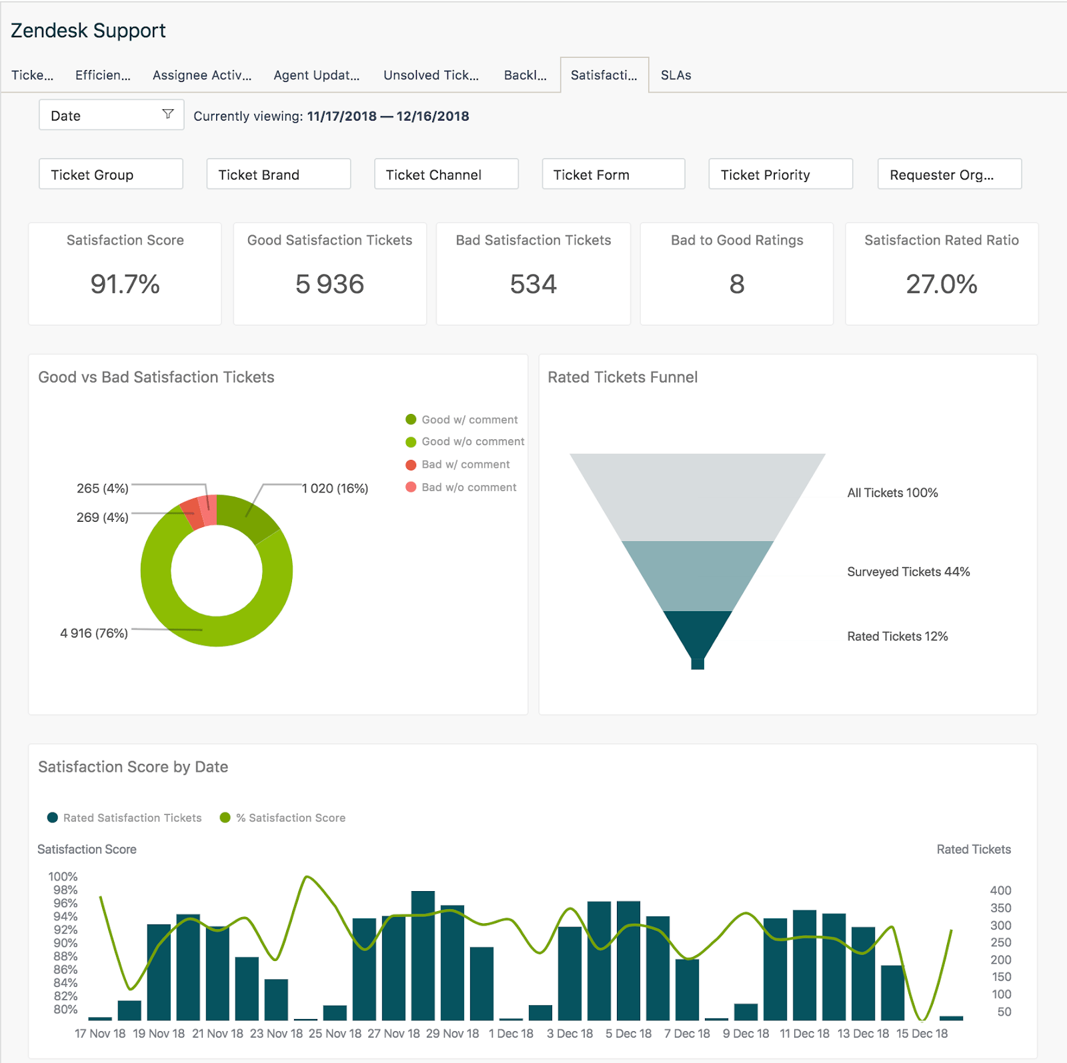The image size is (1067, 1063).
Task: Toggle Good w/o comment legend dot
Action: [411, 442]
